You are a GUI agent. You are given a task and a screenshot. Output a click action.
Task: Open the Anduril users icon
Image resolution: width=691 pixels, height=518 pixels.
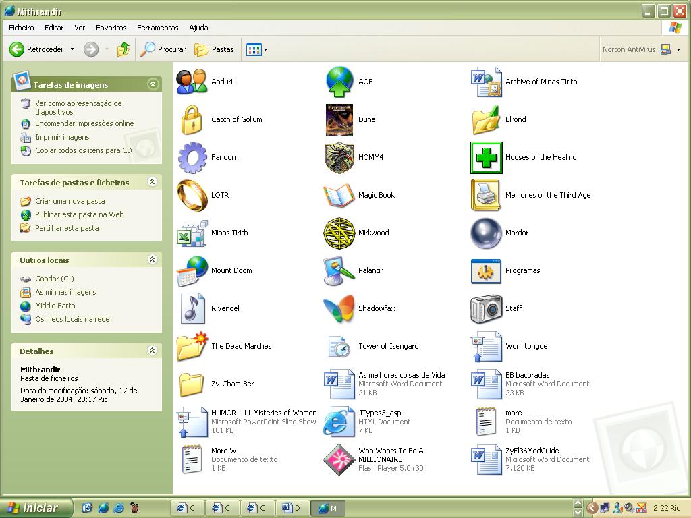192,82
